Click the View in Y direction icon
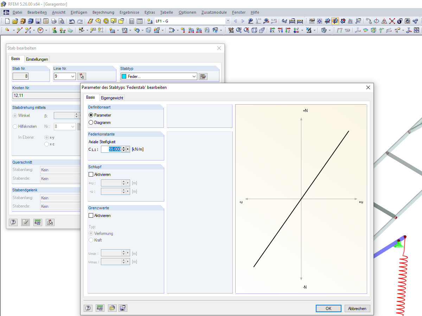Image resolution: width=422 pixels, height=316 pixels. [x=280, y=31]
